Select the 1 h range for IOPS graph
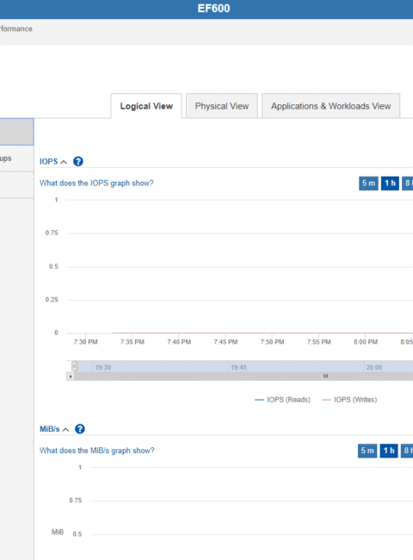Screen dimensions: 413x560 (x=390, y=184)
